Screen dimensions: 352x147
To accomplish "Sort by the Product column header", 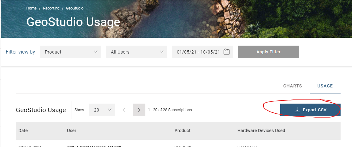I will click(183, 131).
